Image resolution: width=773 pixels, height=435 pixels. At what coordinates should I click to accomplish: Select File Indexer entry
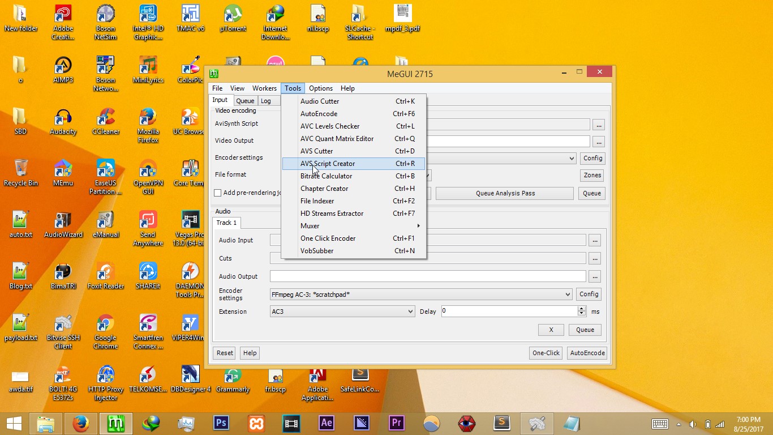coord(354,201)
